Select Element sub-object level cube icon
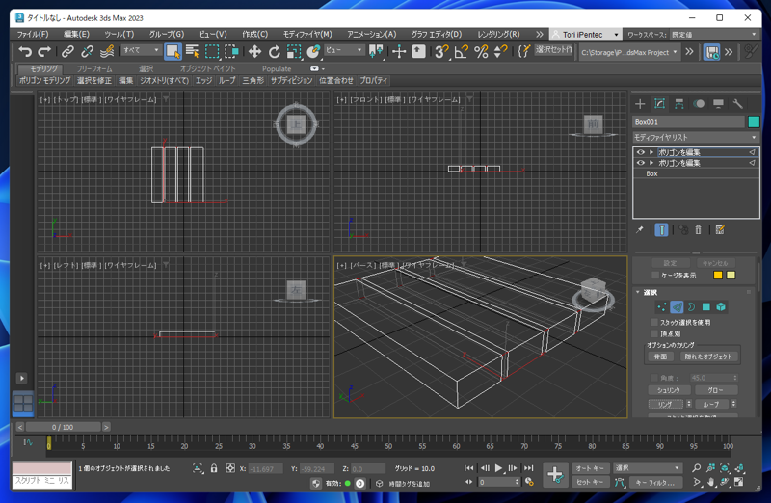Viewport: 771px width, 503px height. click(x=721, y=306)
